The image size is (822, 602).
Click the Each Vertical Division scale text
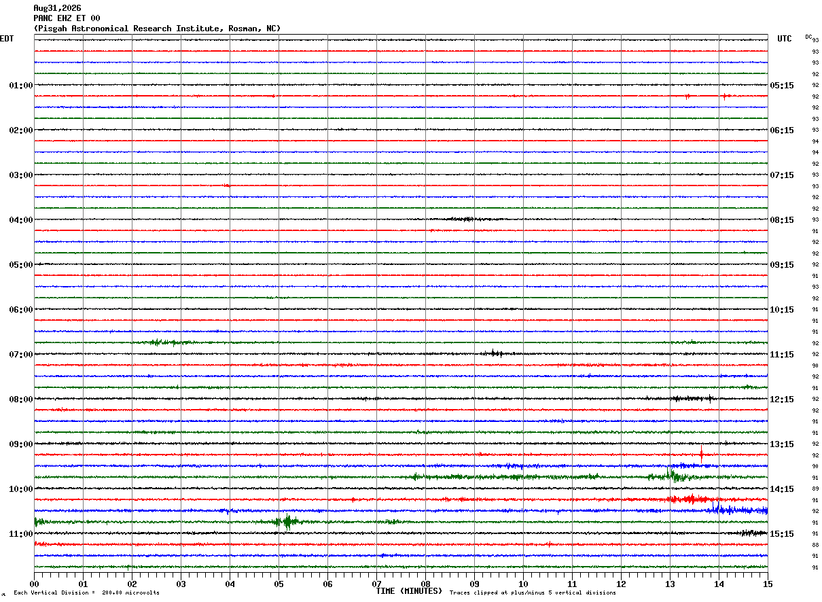pyautogui.click(x=86, y=592)
